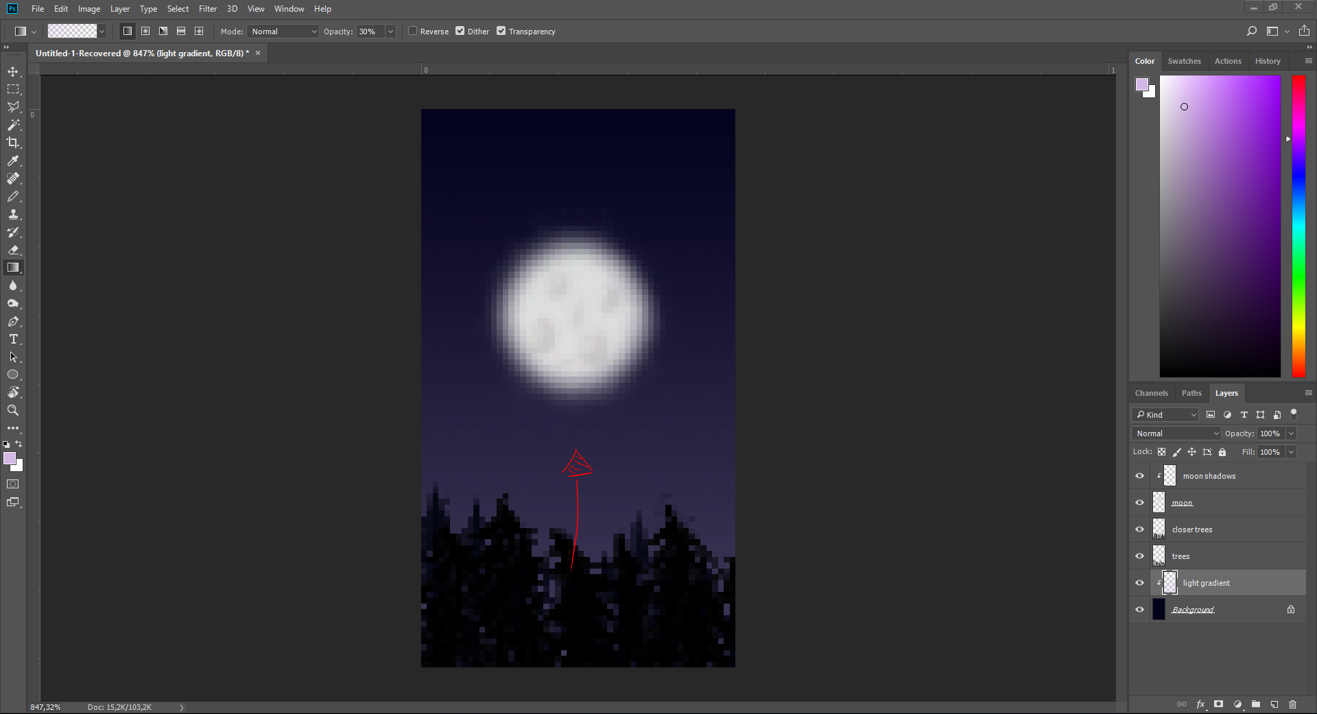Select the Eraser tool
1317x714 pixels.
tap(13, 250)
